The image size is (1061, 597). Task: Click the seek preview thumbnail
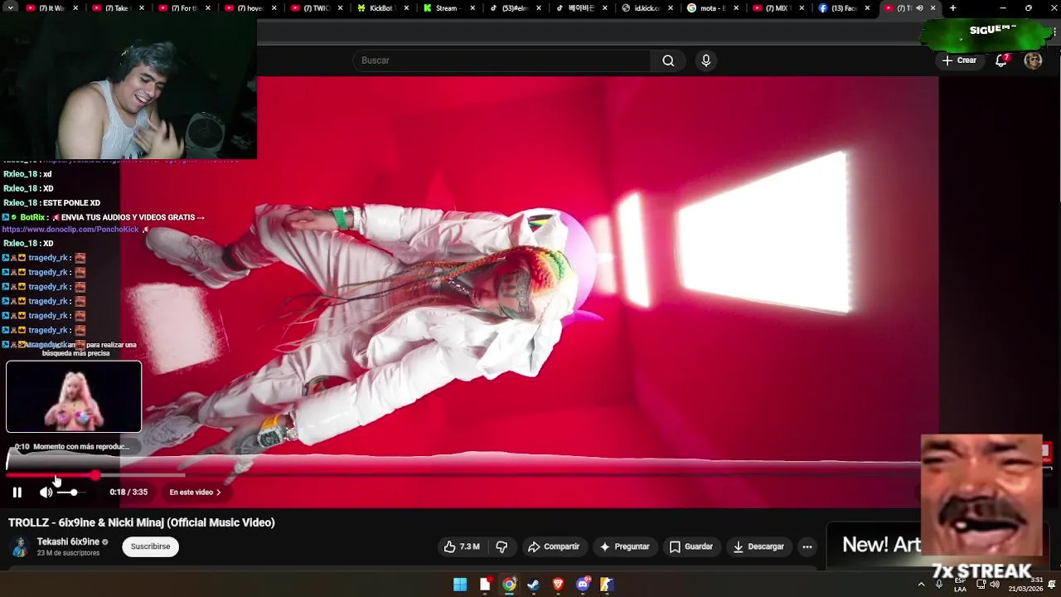click(x=74, y=396)
